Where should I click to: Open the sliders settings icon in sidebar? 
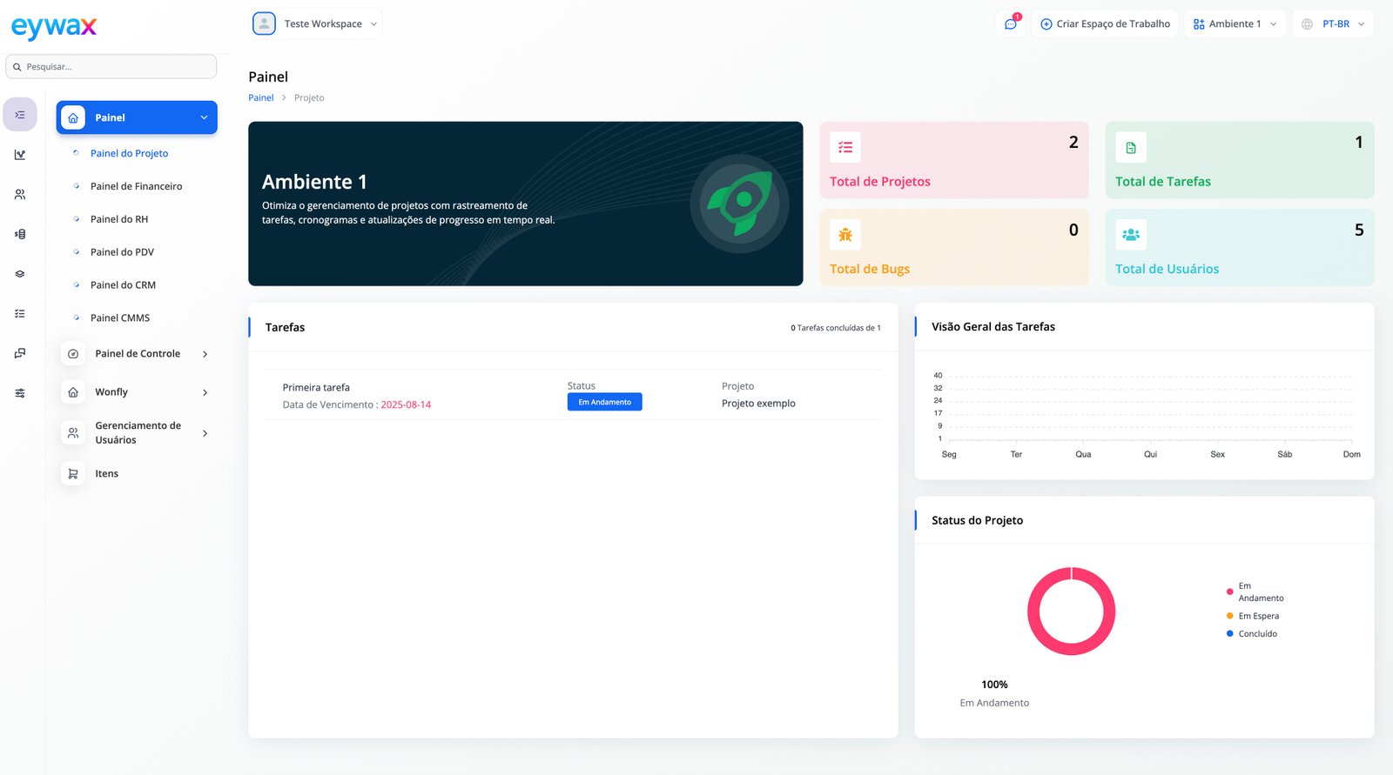click(x=20, y=393)
